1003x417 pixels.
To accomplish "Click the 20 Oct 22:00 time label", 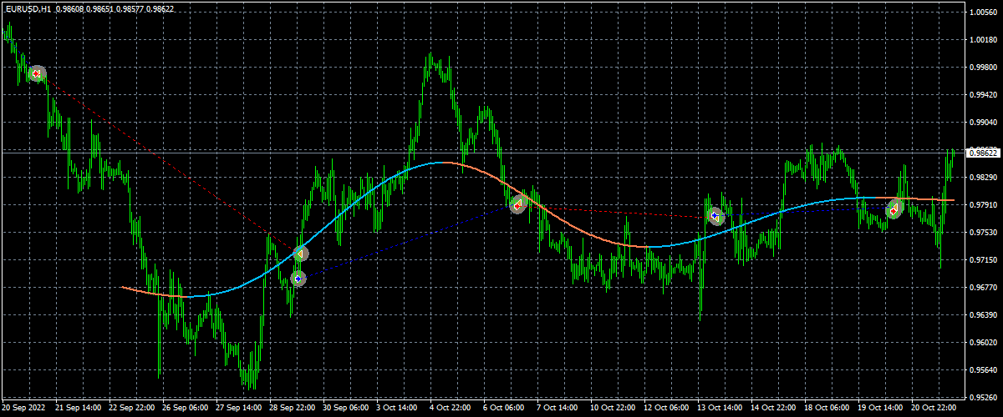I will click(934, 409).
